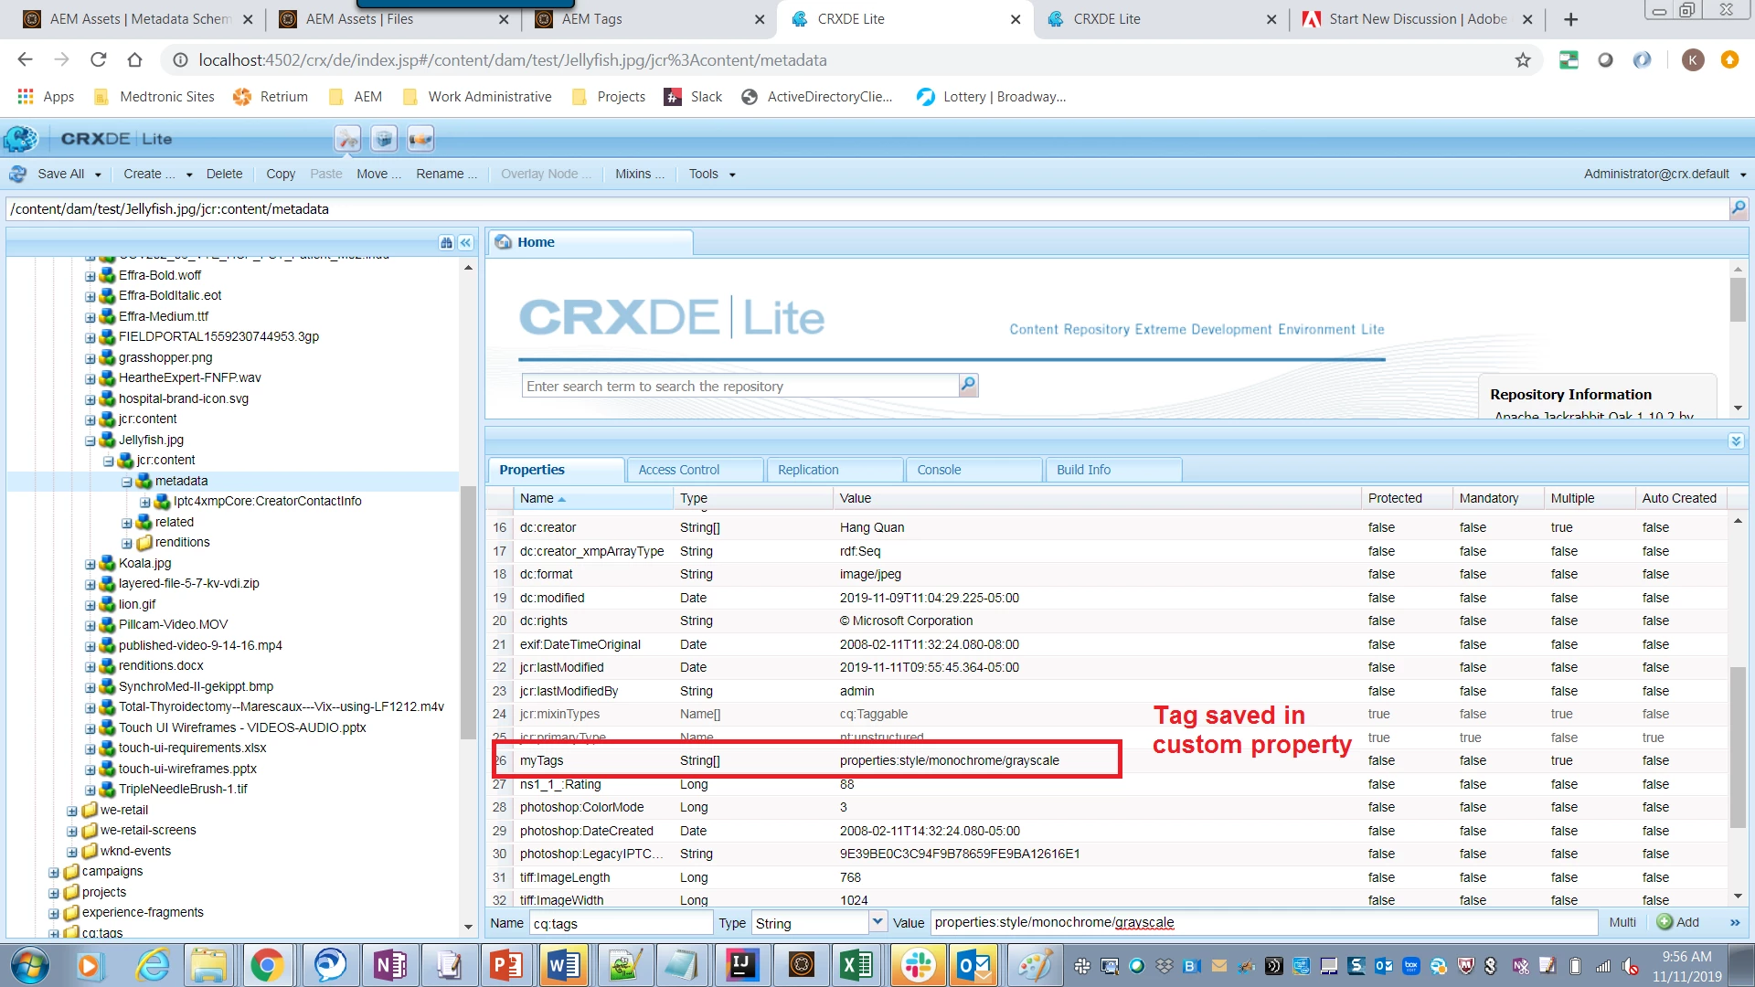1755x987 pixels.
Task: Expand the we-retail folder node
Action: (x=72, y=811)
